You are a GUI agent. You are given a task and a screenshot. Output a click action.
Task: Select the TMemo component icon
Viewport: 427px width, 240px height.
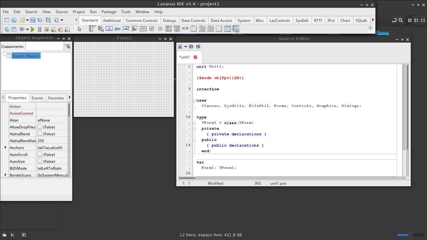(x=135, y=29)
